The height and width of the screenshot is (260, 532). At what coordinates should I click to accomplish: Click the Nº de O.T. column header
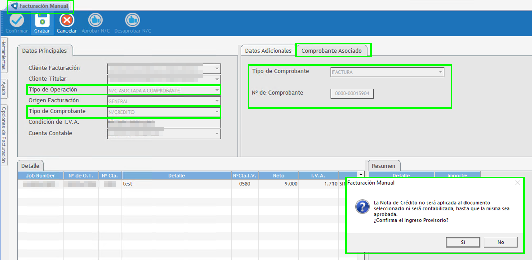[x=82, y=175]
